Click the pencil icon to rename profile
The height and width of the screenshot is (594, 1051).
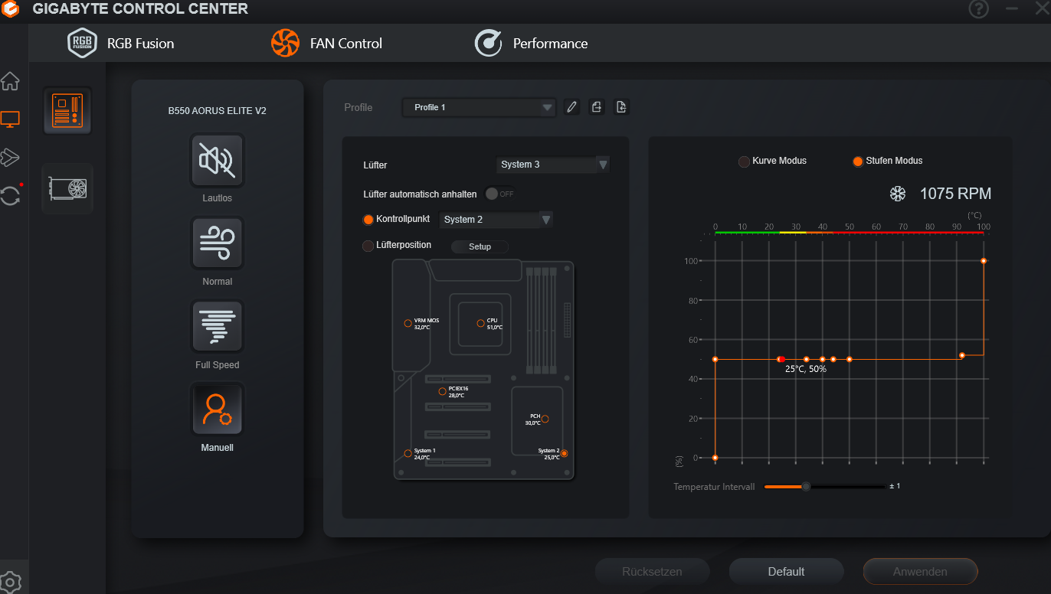click(x=571, y=107)
